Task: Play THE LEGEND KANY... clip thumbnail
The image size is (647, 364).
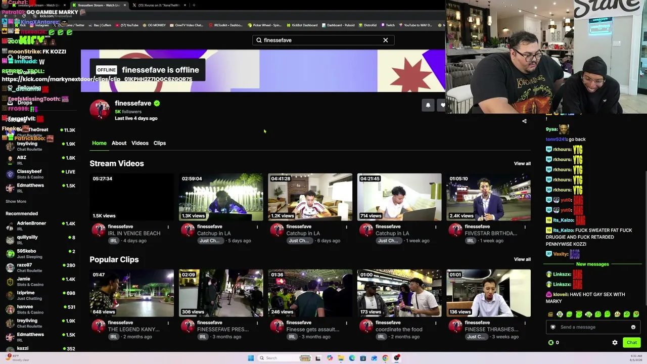Action: coord(132,293)
